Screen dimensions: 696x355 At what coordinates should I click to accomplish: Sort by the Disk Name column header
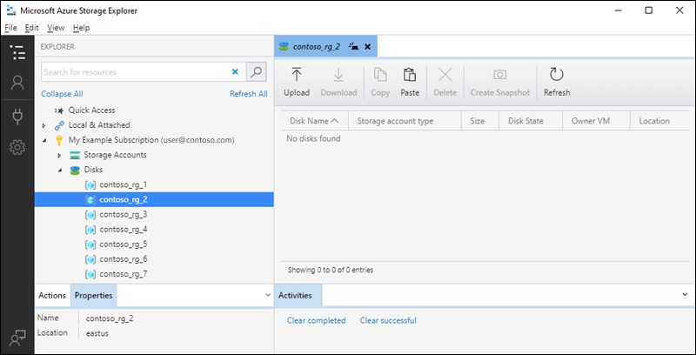point(314,121)
